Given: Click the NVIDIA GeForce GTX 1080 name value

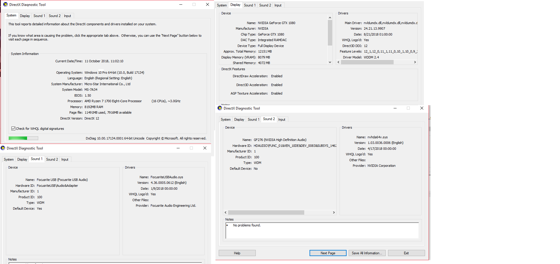Looking at the screenshot, I should pos(277,23).
